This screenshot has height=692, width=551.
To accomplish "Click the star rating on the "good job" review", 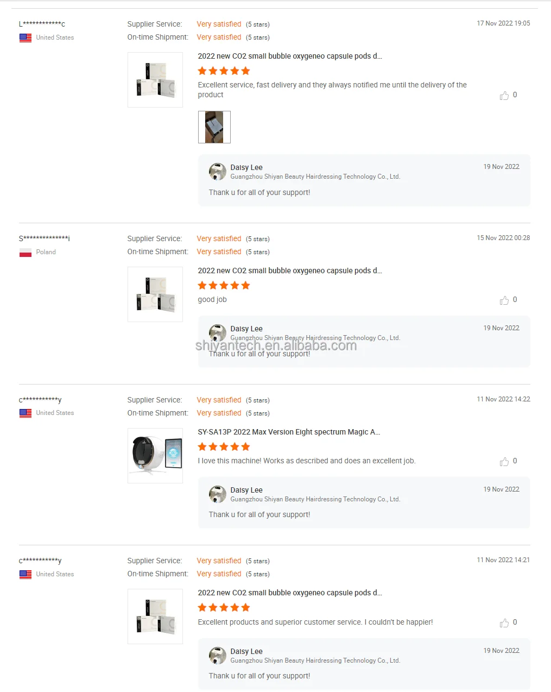I will pyautogui.click(x=224, y=286).
